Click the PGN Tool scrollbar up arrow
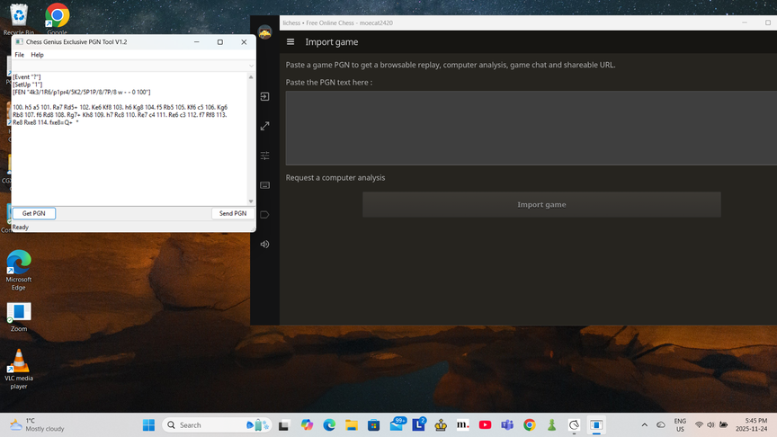 [x=251, y=77]
